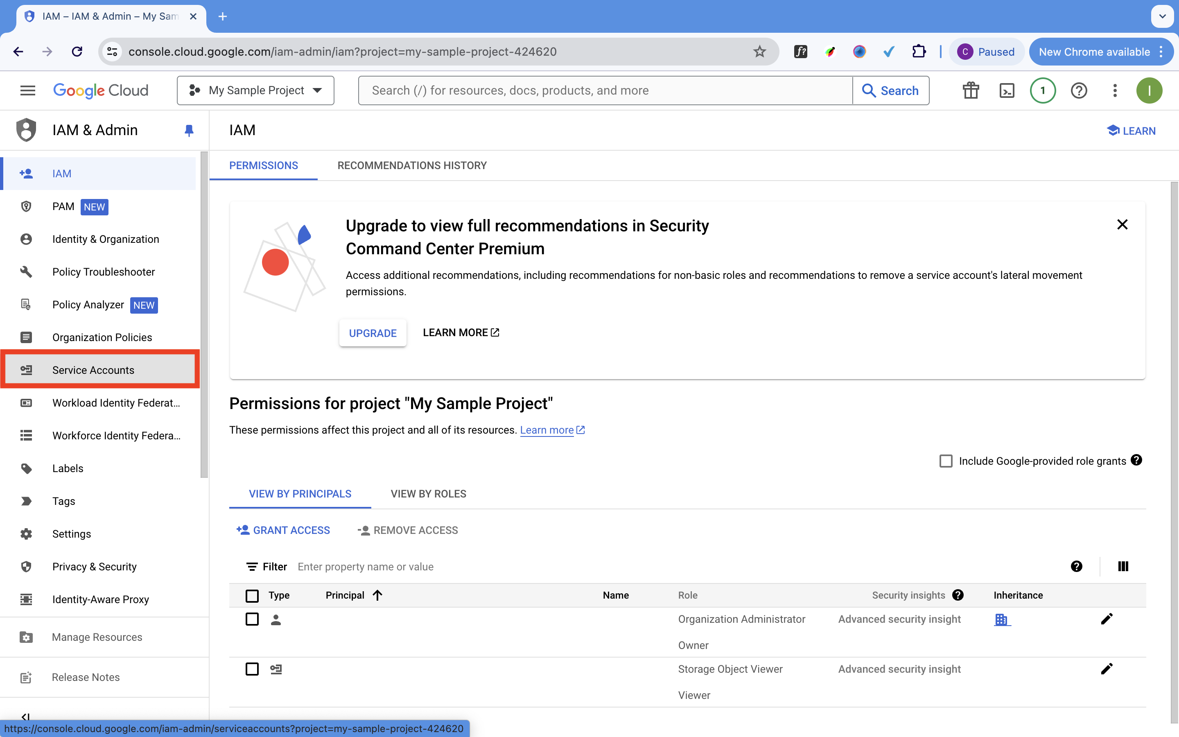Open the My Sample Project selector dropdown
1179x737 pixels.
click(x=255, y=90)
